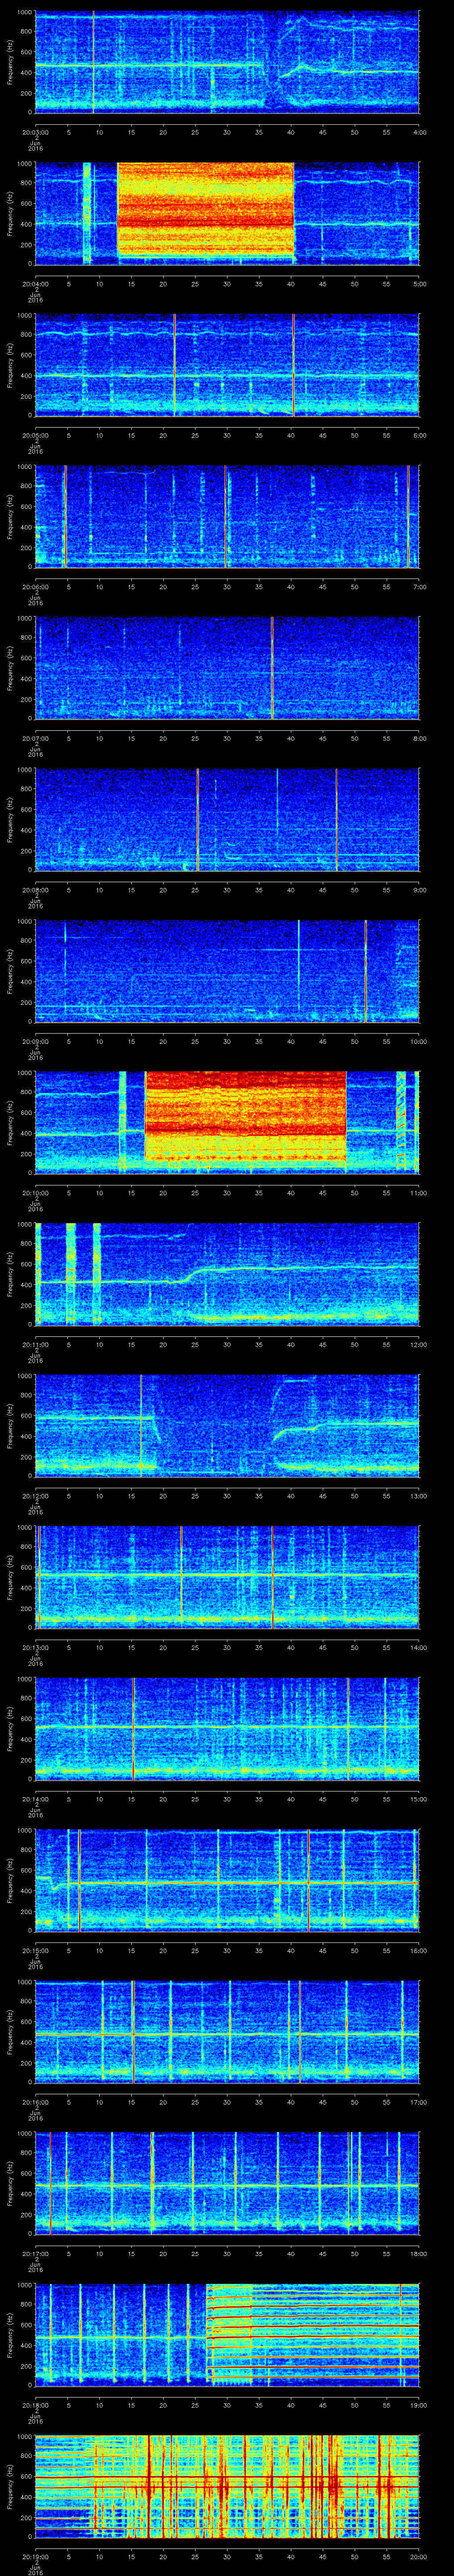Click the spectrogram panel starting at 20:04:00
Screen dimensions: 454x2576
click(x=227, y=213)
